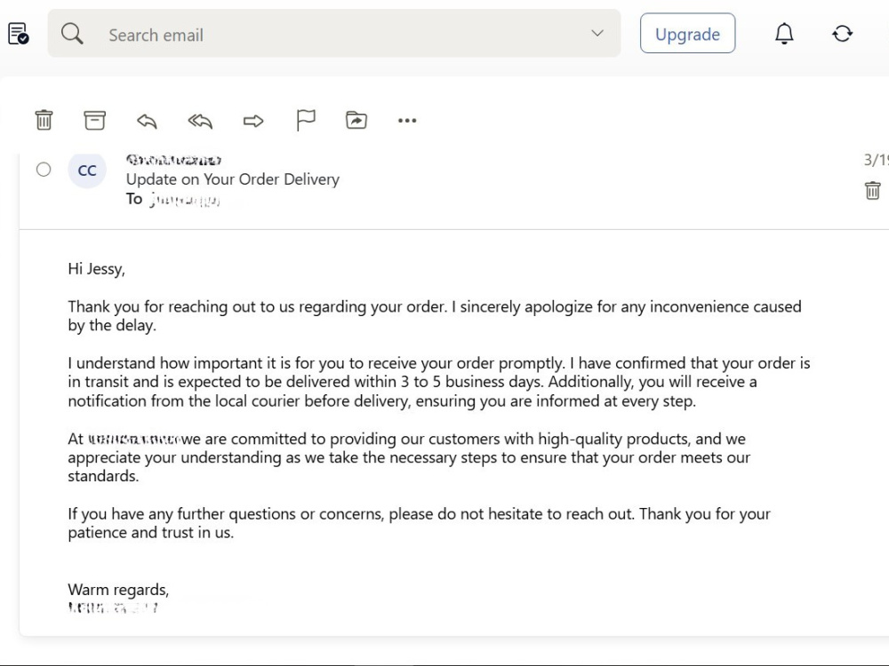Expand the search options dropdown arrow
This screenshot has width=889, height=666.
(597, 33)
